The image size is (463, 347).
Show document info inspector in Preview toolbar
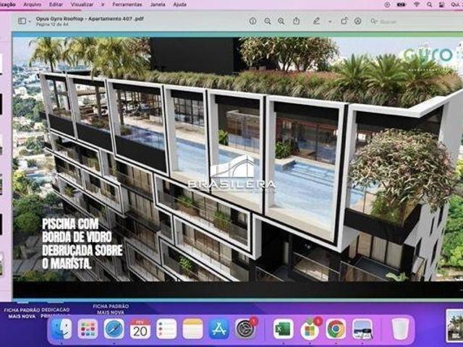(252, 21)
